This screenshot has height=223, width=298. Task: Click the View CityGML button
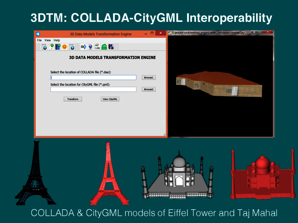[110, 99]
